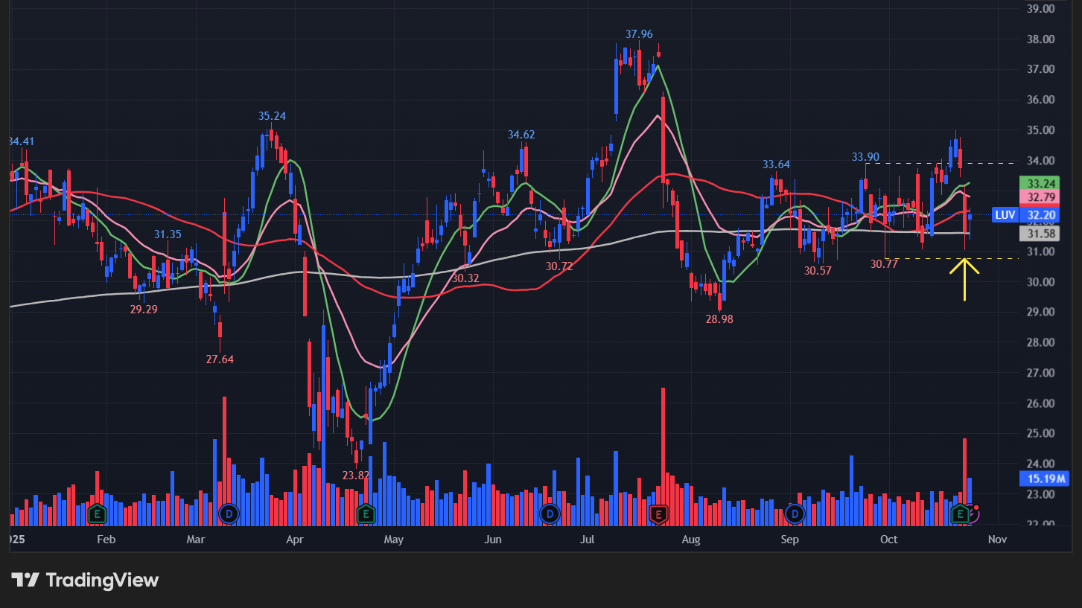Open the March dividend D marker
1082x608 pixels.
coord(229,513)
